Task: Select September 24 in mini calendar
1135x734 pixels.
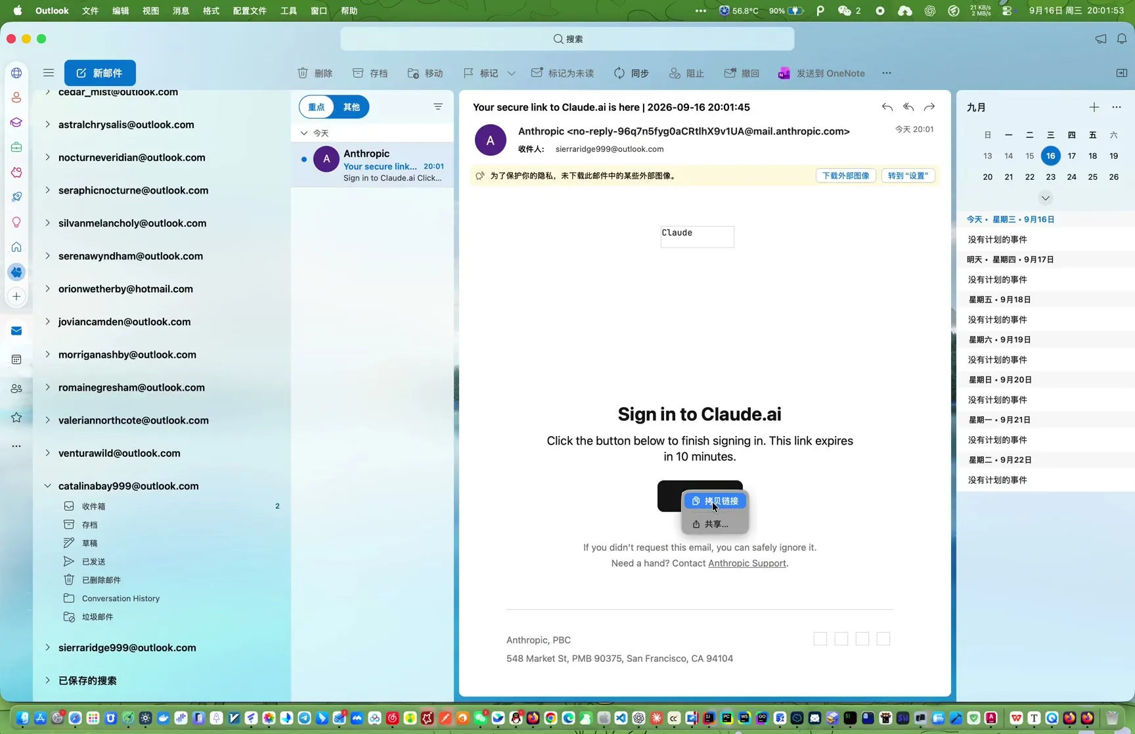Action: click(1072, 177)
